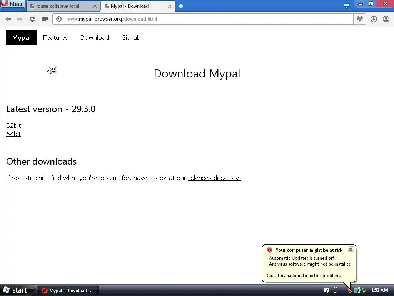Open the Features nav item

55,37
